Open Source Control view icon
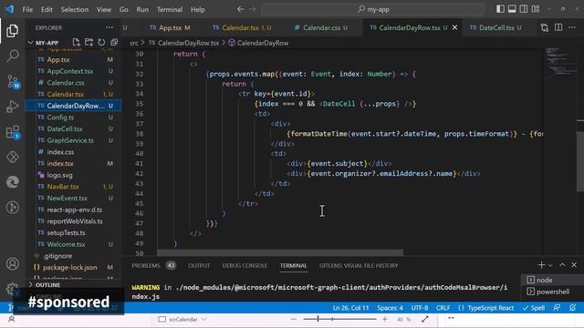This screenshot has width=584, height=328. click(x=13, y=81)
